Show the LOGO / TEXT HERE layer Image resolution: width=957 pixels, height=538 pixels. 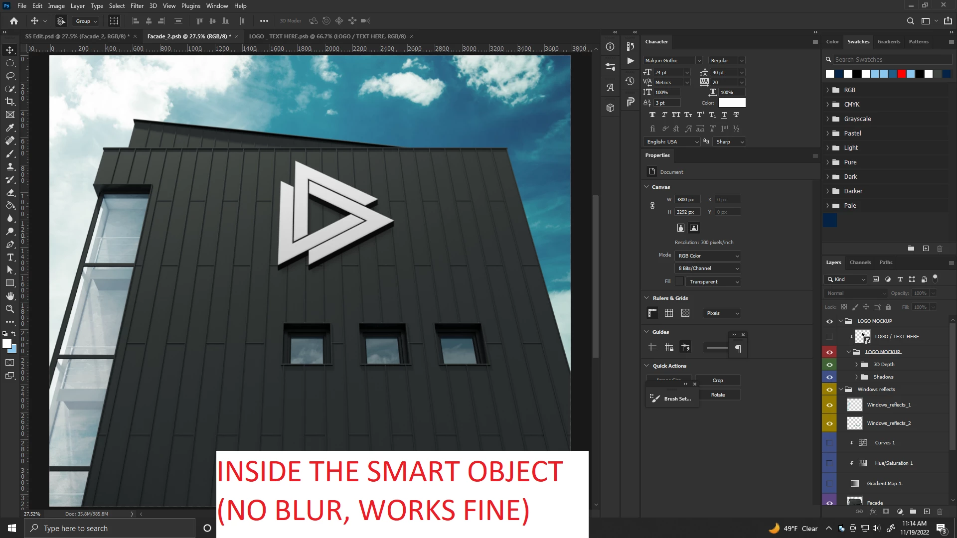point(829,337)
